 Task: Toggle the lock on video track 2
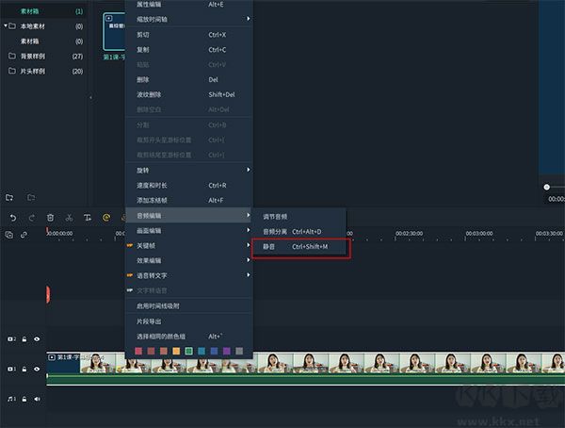pos(24,339)
